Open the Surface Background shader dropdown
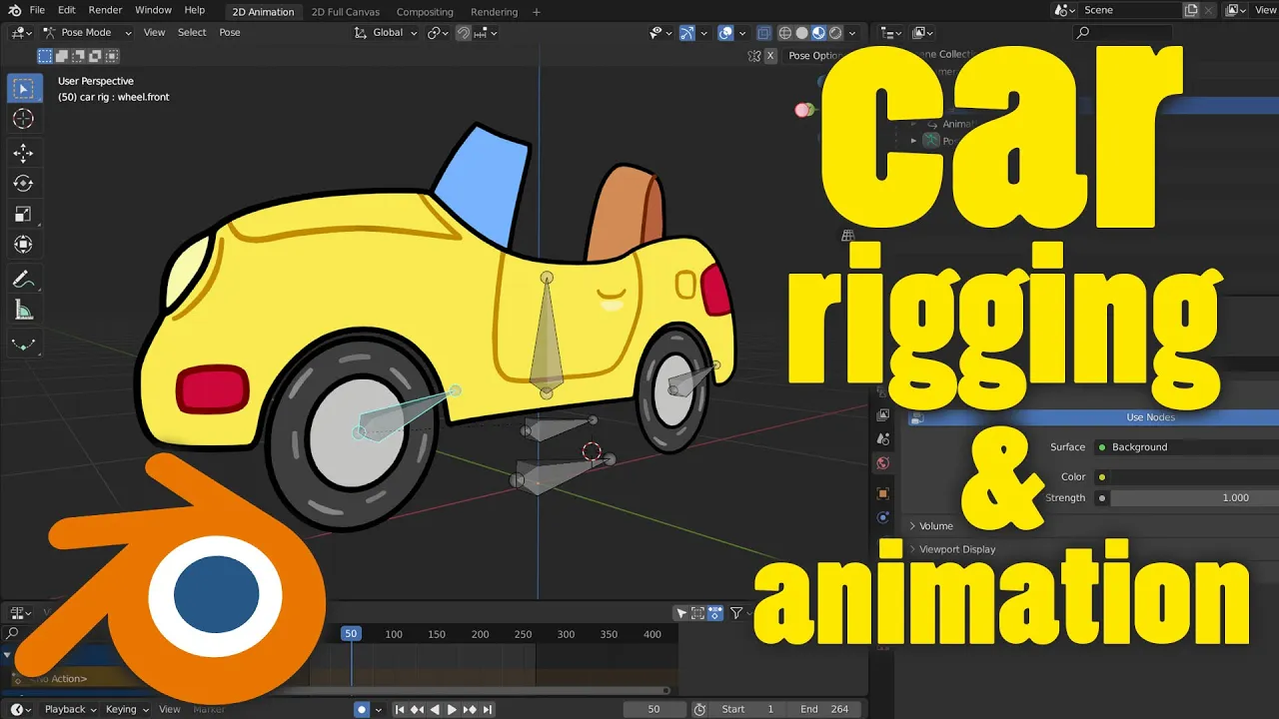The image size is (1279, 719). [x=1187, y=446]
